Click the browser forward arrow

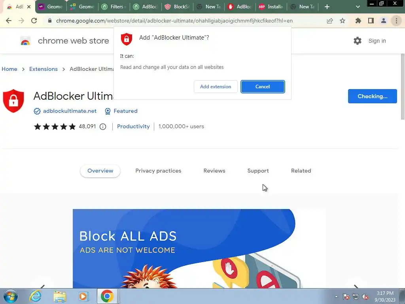(21, 21)
